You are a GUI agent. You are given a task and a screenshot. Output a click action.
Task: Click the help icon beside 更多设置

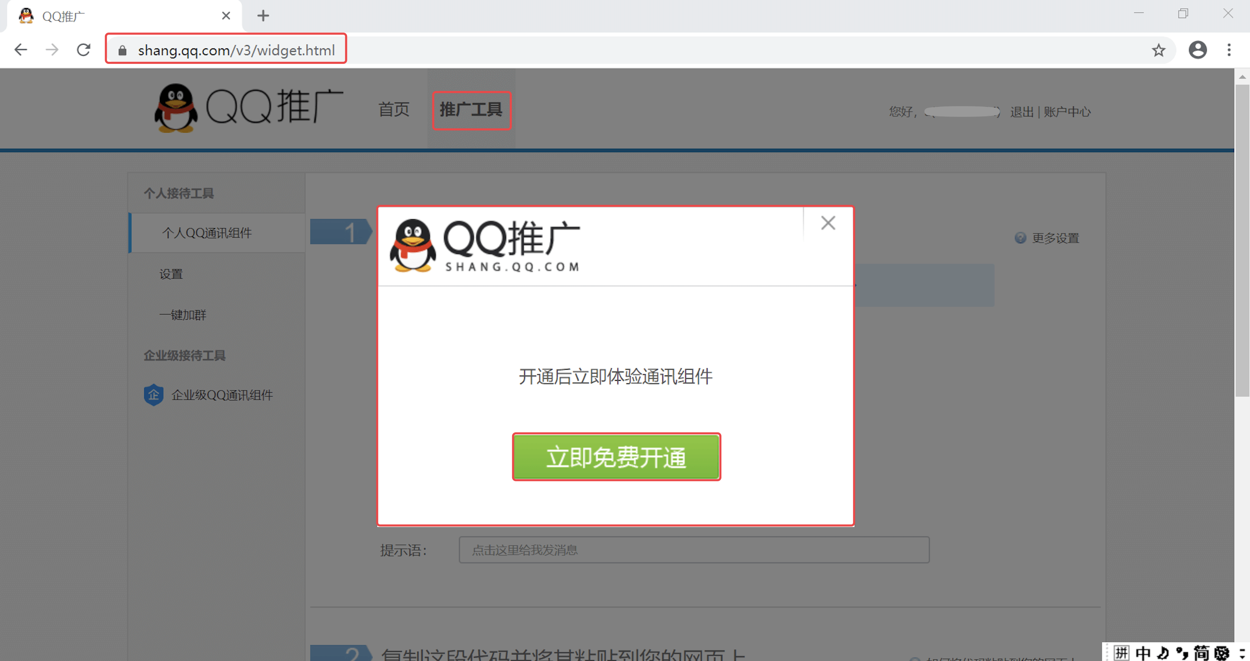click(x=1020, y=238)
